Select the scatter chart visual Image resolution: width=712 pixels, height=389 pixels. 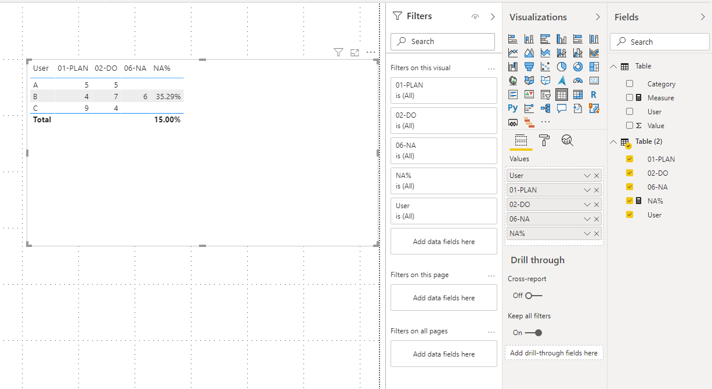pyautogui.click(x=545, y=67)
